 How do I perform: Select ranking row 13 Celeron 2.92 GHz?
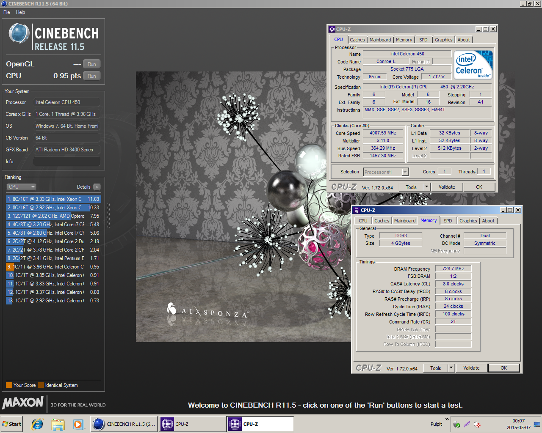[x=53, y=301]
